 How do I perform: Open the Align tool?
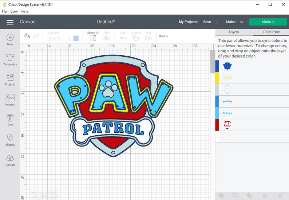[x=123, y=38]
